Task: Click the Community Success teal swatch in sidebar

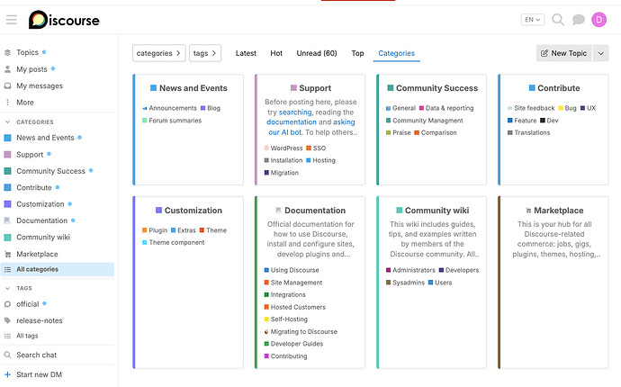Action: (x=7, y=171)
